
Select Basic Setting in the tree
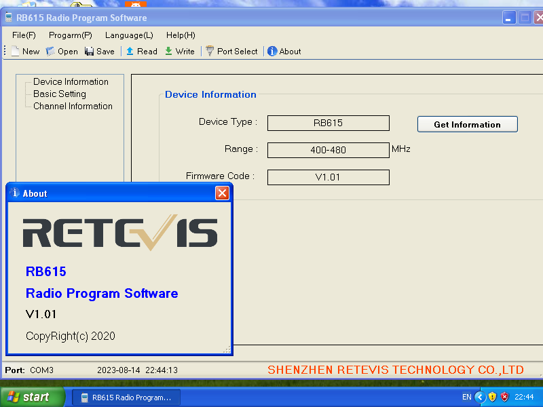60,94
